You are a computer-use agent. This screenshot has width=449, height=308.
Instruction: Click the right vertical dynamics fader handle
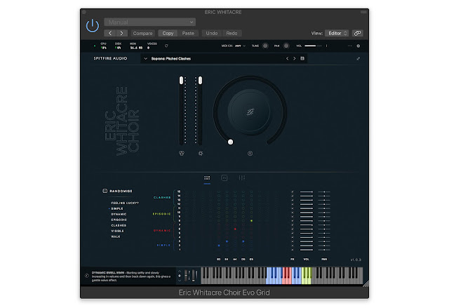coord(200,81)
